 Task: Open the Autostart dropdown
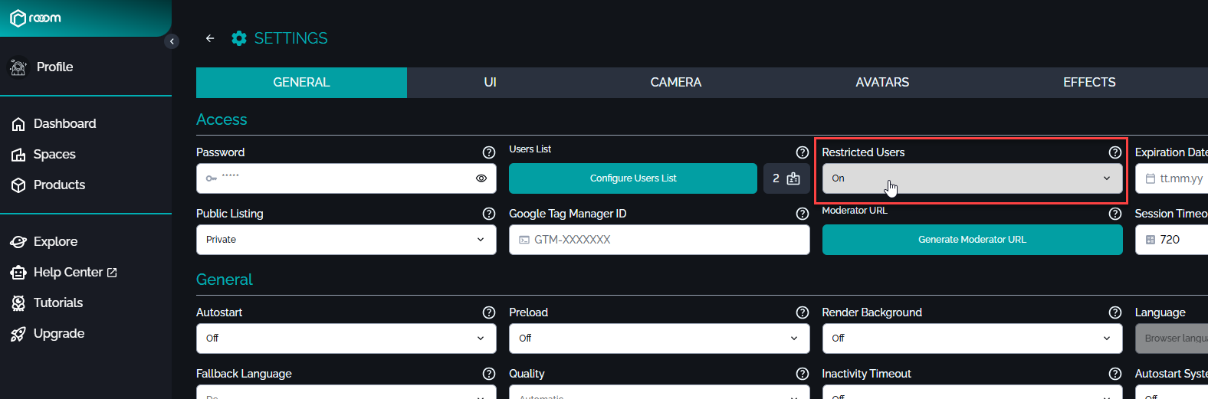coord(346,338)
